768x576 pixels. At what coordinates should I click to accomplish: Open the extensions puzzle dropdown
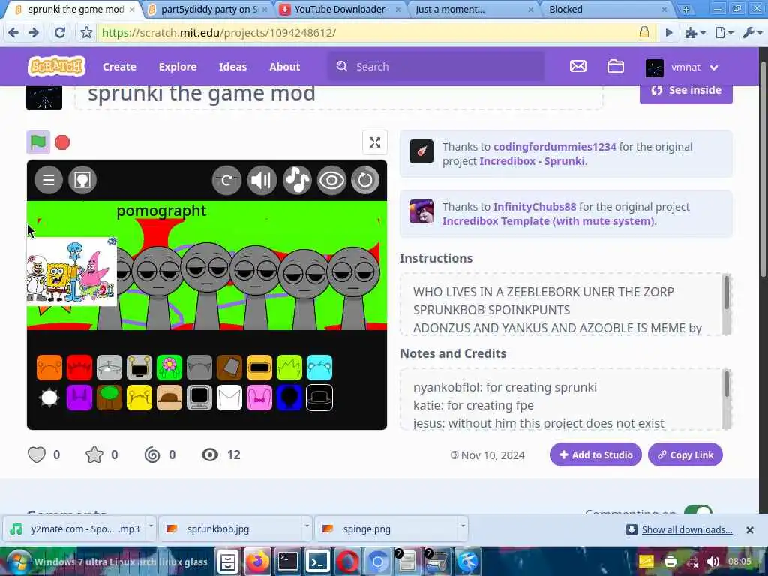pyautogui.click(x=695, y=33)
